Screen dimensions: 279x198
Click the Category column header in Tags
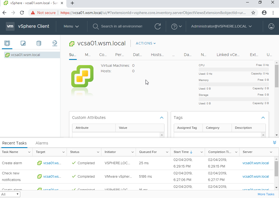click(x=217, y=128)
